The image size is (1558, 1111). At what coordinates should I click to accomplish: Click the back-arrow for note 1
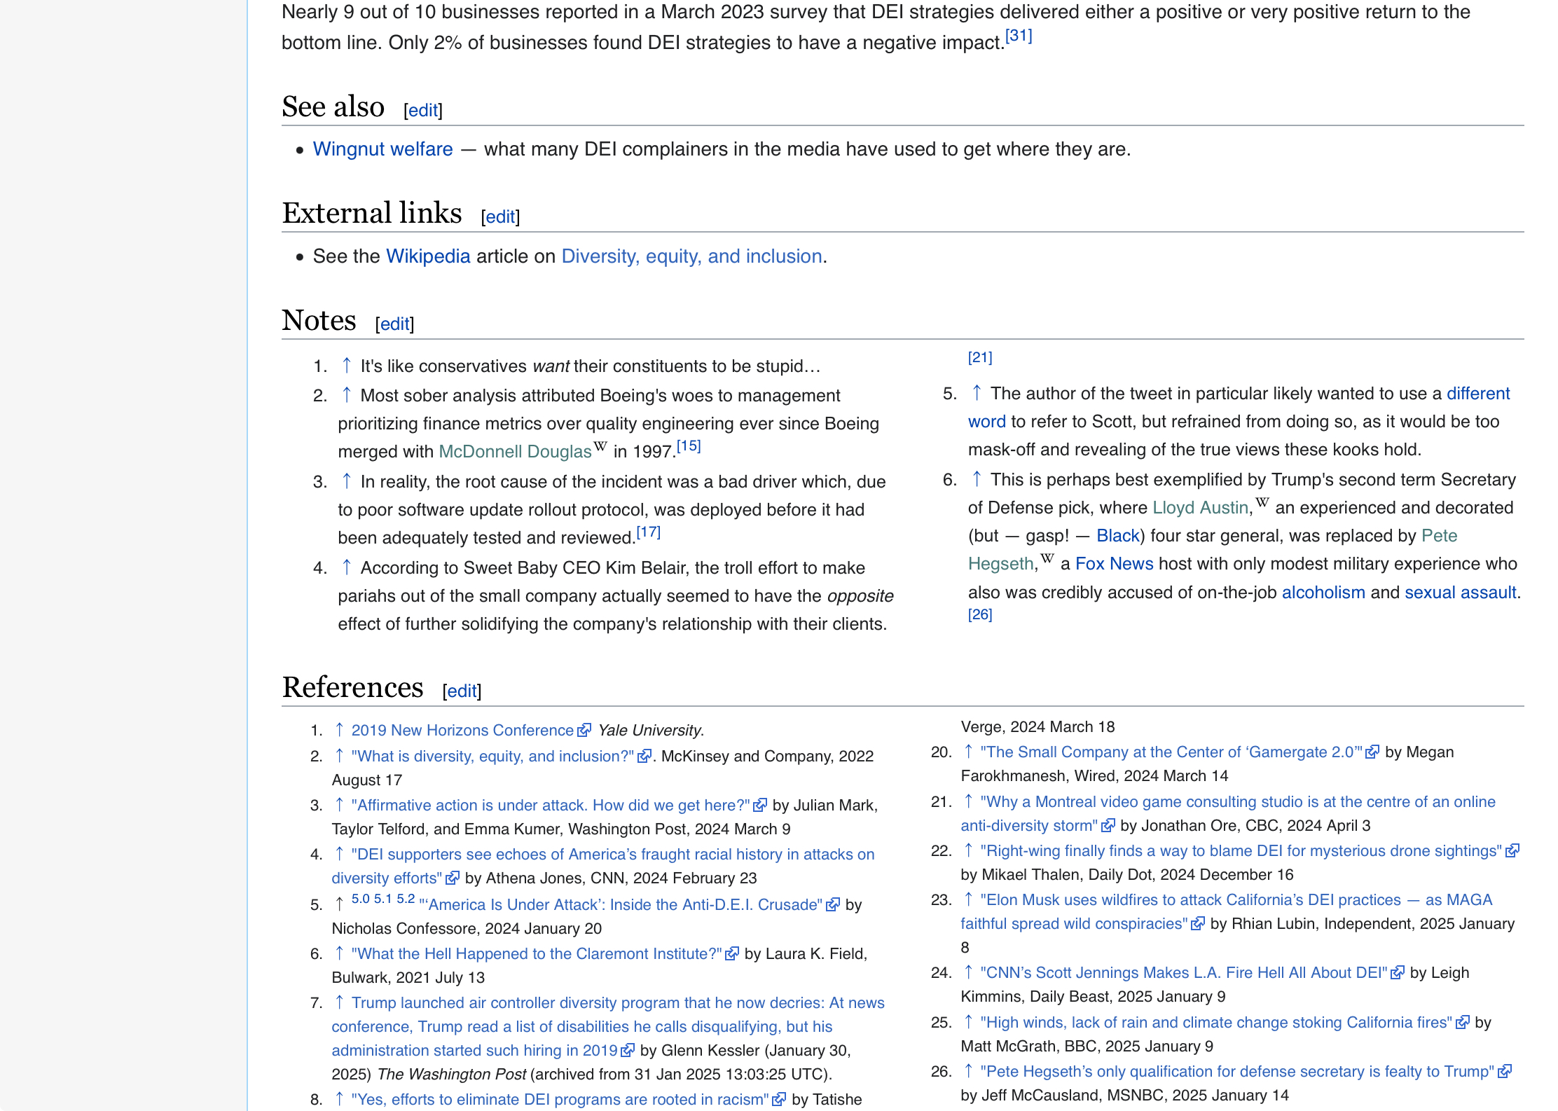(346, 366)
